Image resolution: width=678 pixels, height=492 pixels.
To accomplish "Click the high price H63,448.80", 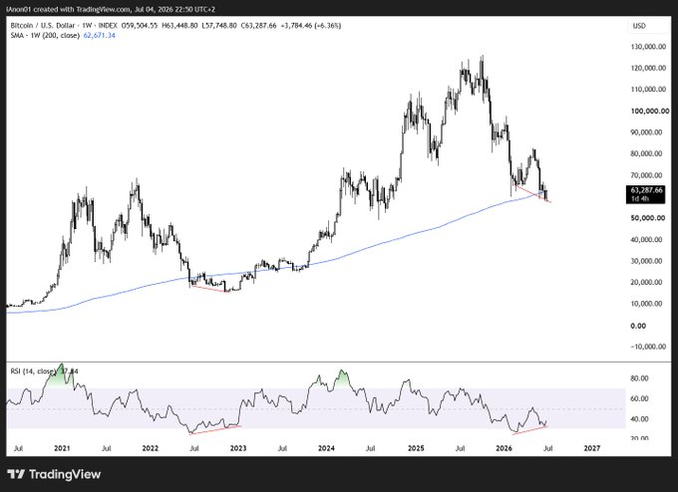I will 179,26.
